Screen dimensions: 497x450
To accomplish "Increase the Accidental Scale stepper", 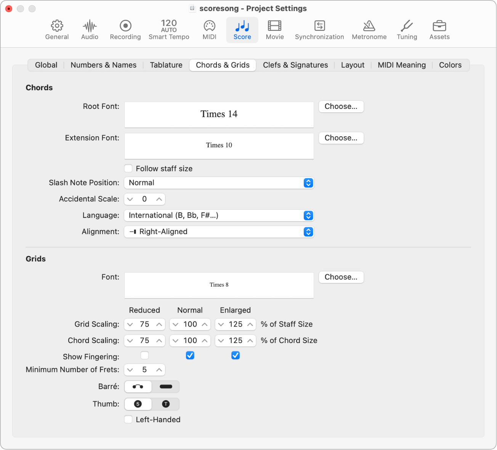I will click(159, 199).
